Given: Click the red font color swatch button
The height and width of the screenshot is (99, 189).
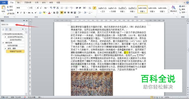Looking at the screenshot, I should tap(49, 13).
